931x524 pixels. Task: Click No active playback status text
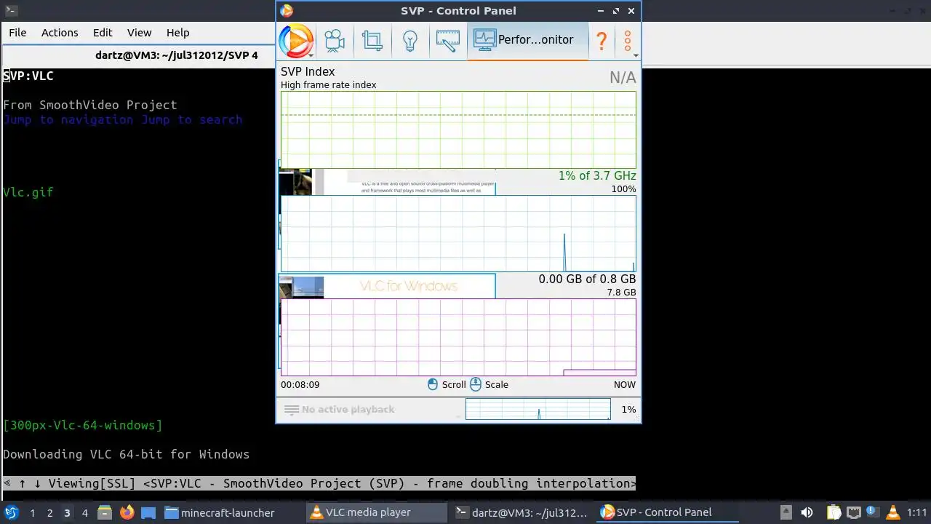point(348,410)
